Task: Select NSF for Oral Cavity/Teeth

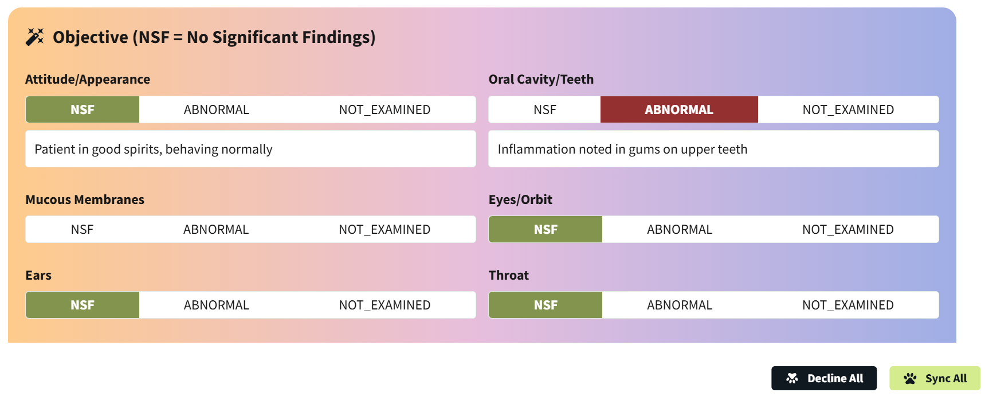Action: coord(544,109)
